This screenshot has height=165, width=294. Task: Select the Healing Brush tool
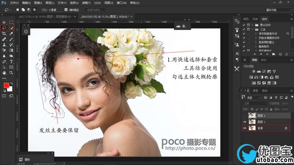tap(4, 39)
